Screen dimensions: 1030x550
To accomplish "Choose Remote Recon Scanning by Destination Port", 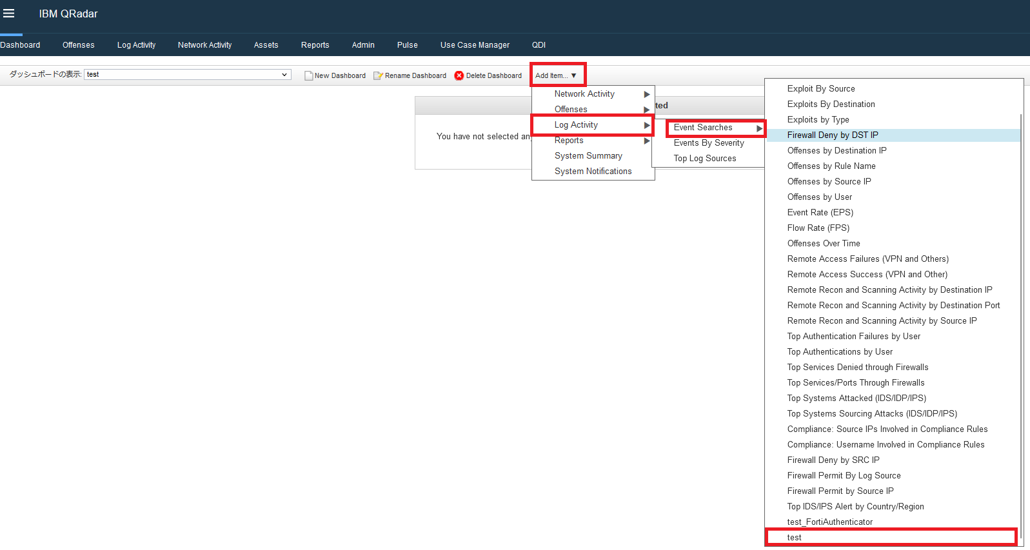I will tap(893, 306).
